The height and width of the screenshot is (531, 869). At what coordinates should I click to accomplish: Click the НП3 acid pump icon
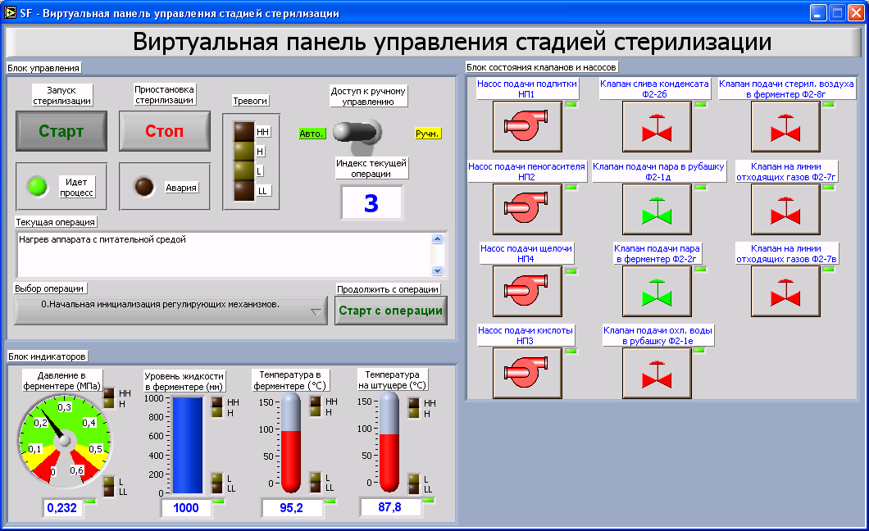[526, 373]
